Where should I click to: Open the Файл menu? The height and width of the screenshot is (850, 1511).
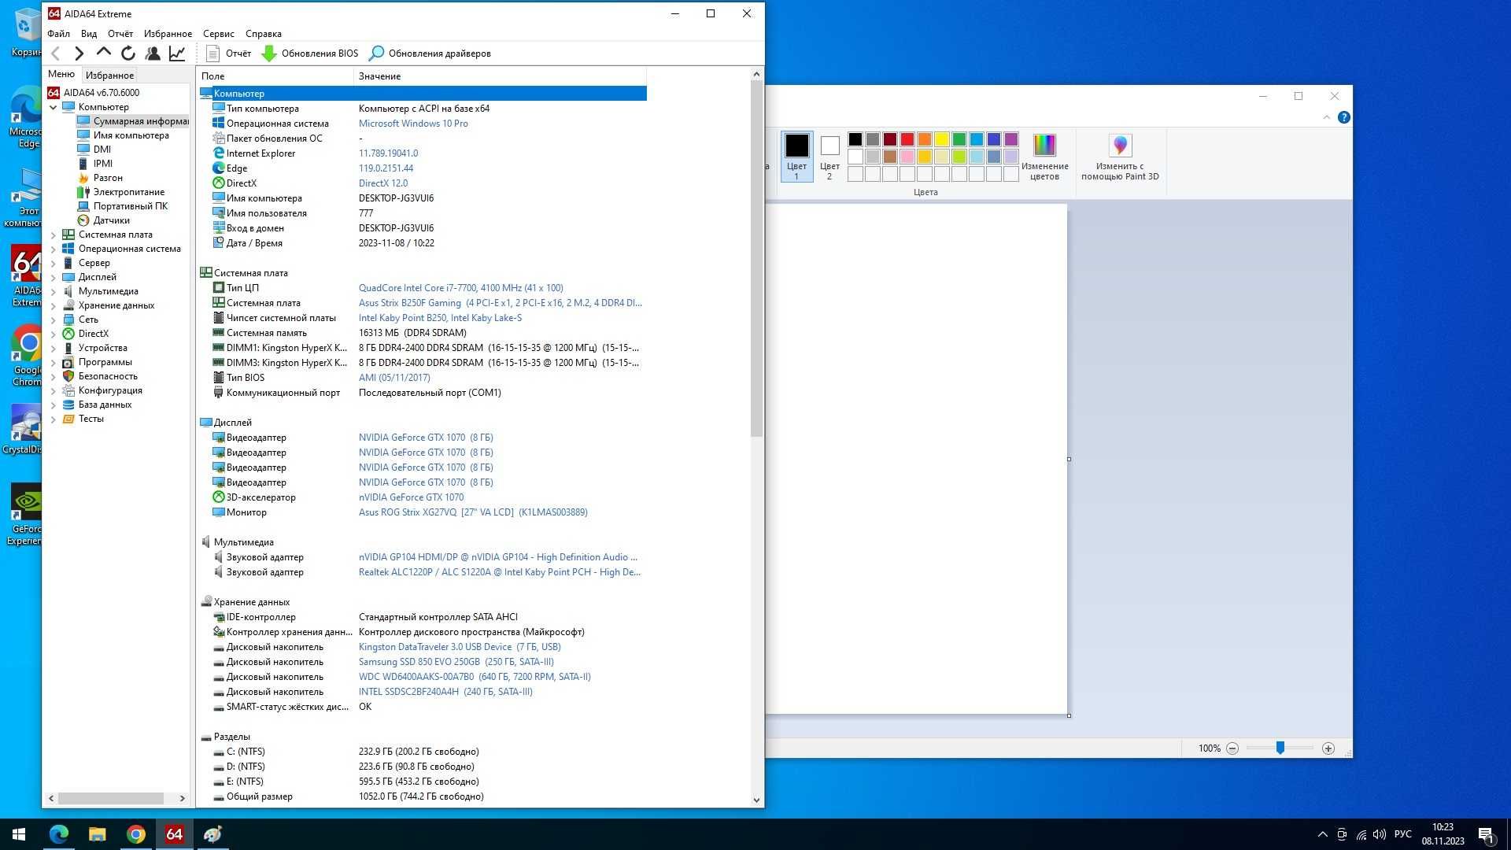pyautogui.click(x=58, y=34)
